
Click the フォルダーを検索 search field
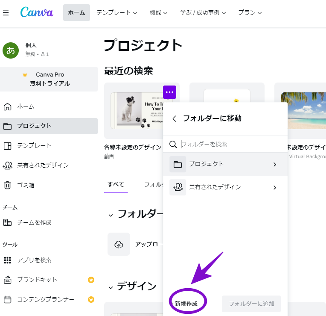coord(225,144)
